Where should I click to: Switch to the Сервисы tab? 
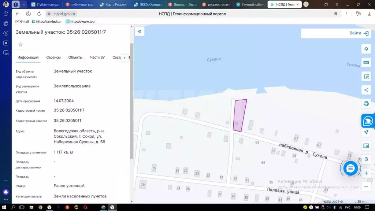point(53,57)
